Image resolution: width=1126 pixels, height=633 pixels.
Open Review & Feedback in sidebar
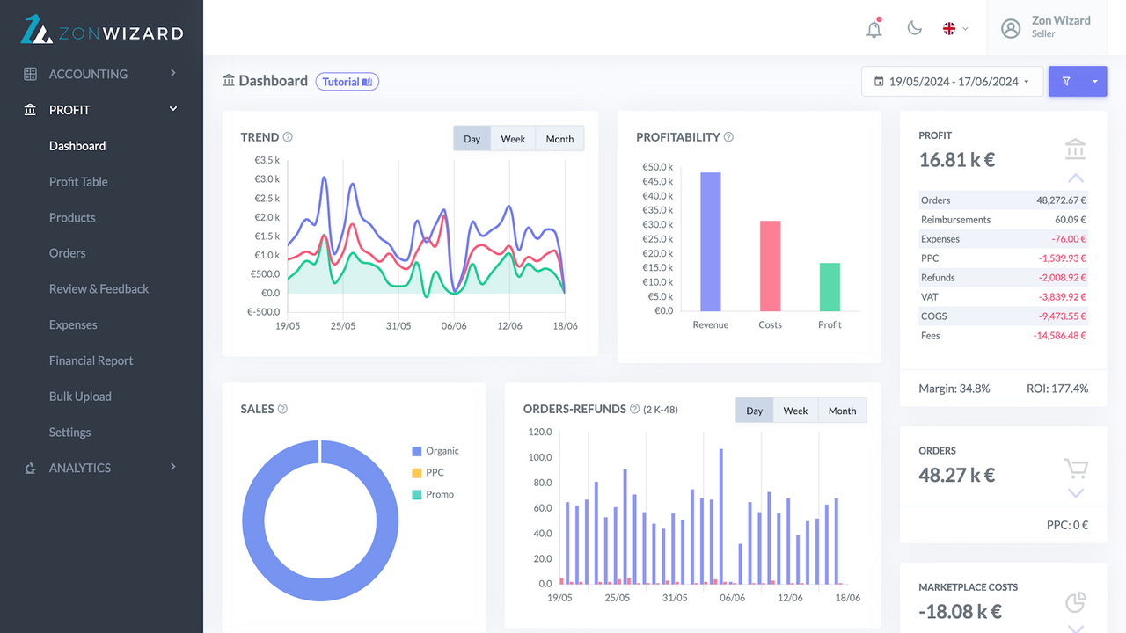pos(99,289)
